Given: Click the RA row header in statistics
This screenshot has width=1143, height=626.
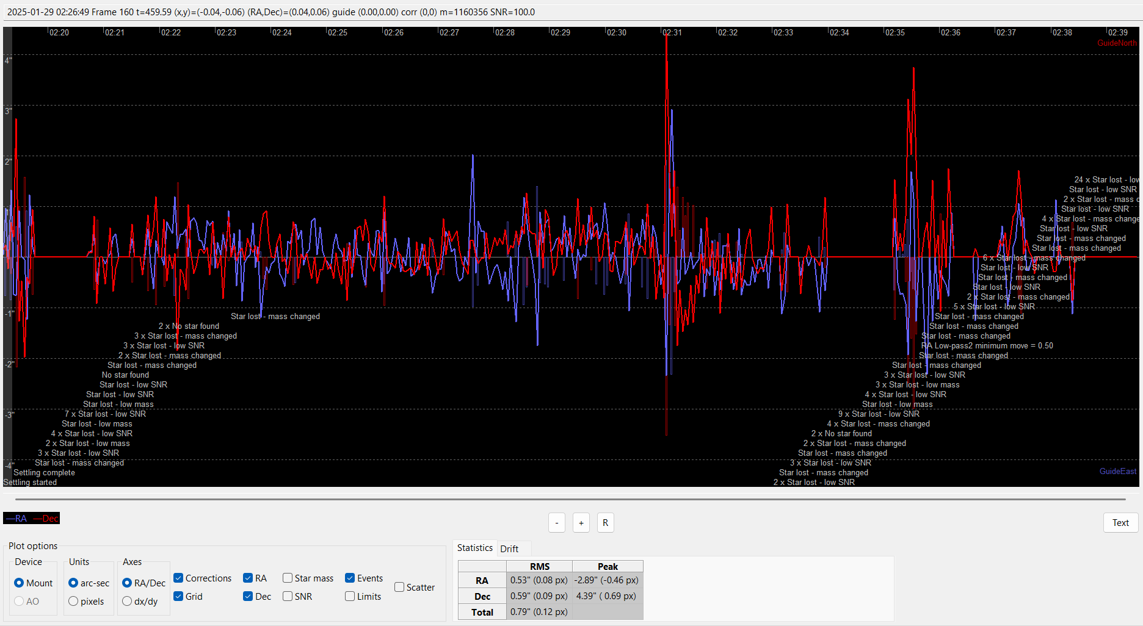Looking at the screenshot, I should coord(482,580).
